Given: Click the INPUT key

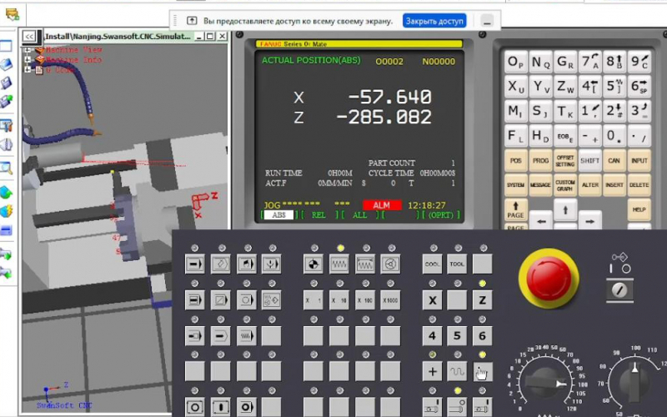Looking at the screenshot, I should pos(639,160).
